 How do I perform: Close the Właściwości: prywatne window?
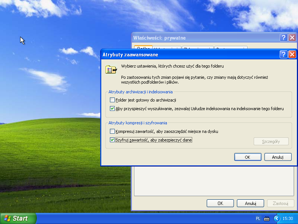(x=292, y=38)
